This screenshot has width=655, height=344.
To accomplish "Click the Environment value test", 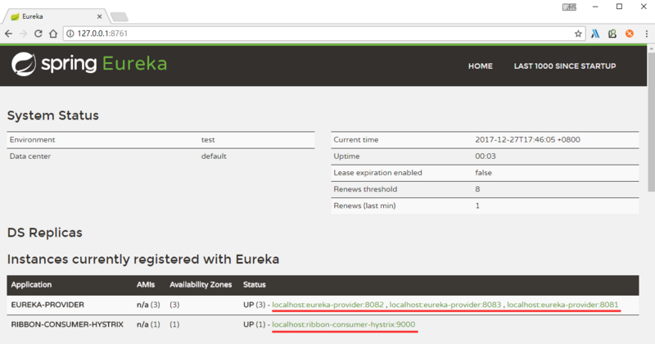I will (208, 139).
